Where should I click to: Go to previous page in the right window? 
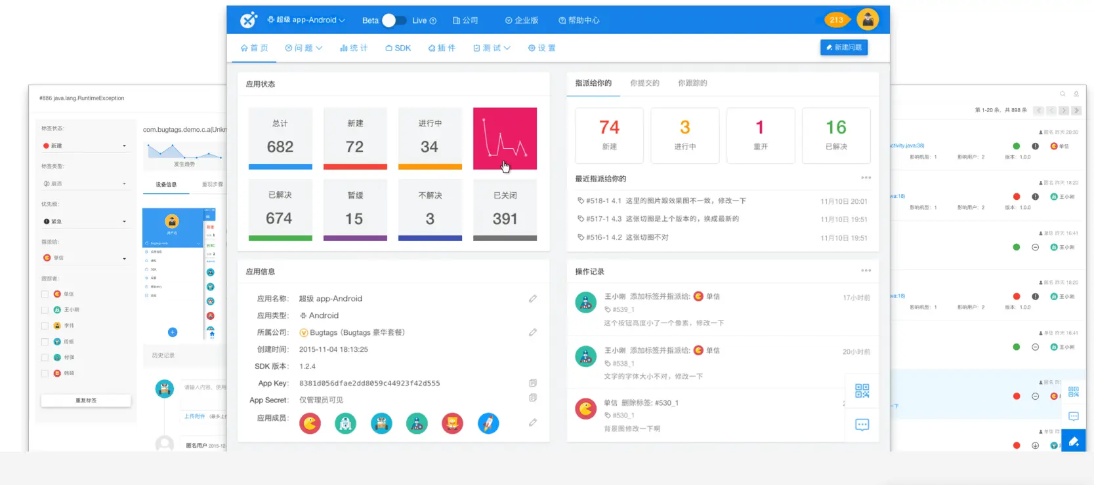coord(1051,111)
